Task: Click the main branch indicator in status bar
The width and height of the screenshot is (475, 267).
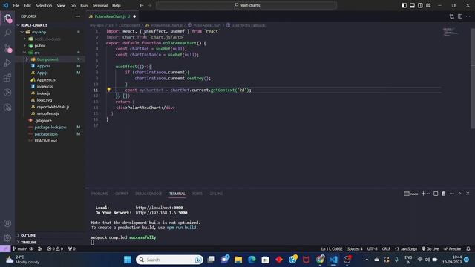Action: (20, 249)
